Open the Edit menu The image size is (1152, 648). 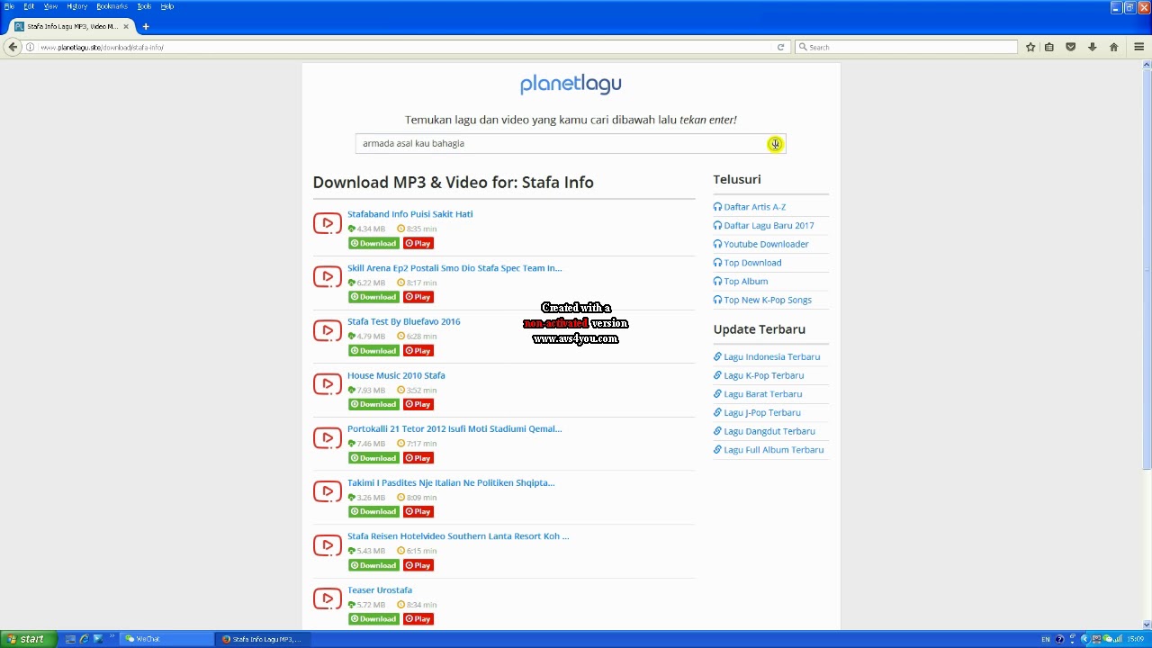pyautogui.click(x=29, y=6)
